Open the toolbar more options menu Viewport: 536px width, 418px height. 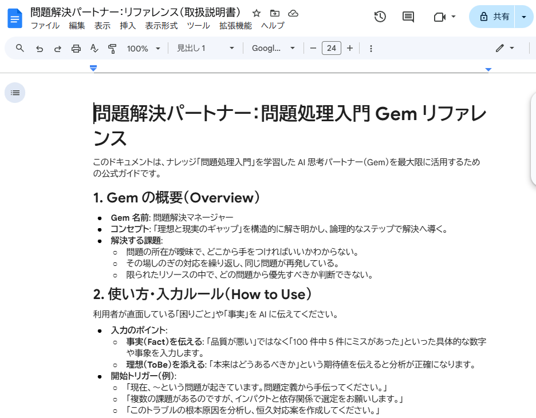tap(371, 49)
